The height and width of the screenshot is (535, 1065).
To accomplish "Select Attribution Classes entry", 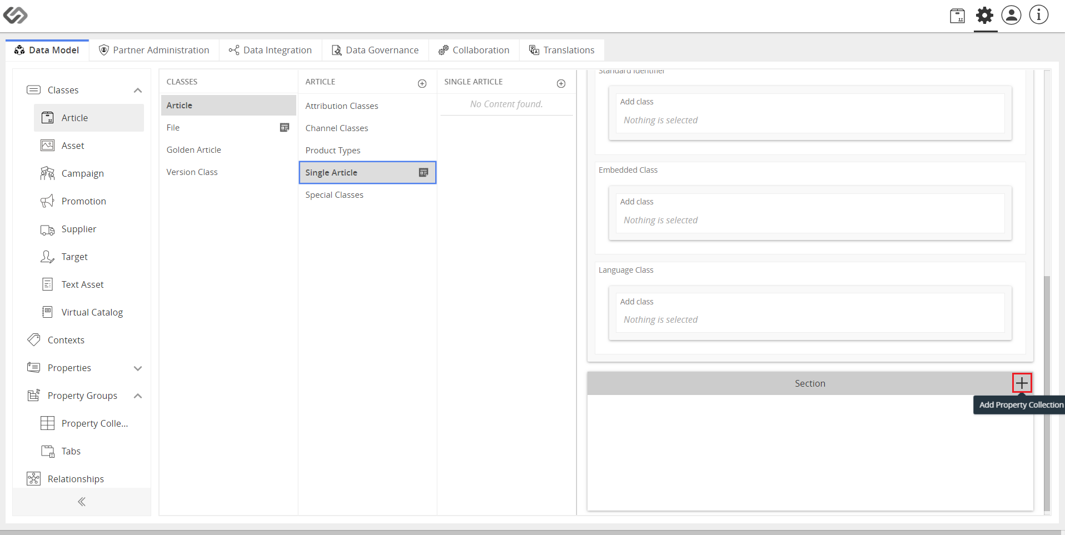I will tap(367, 106).
